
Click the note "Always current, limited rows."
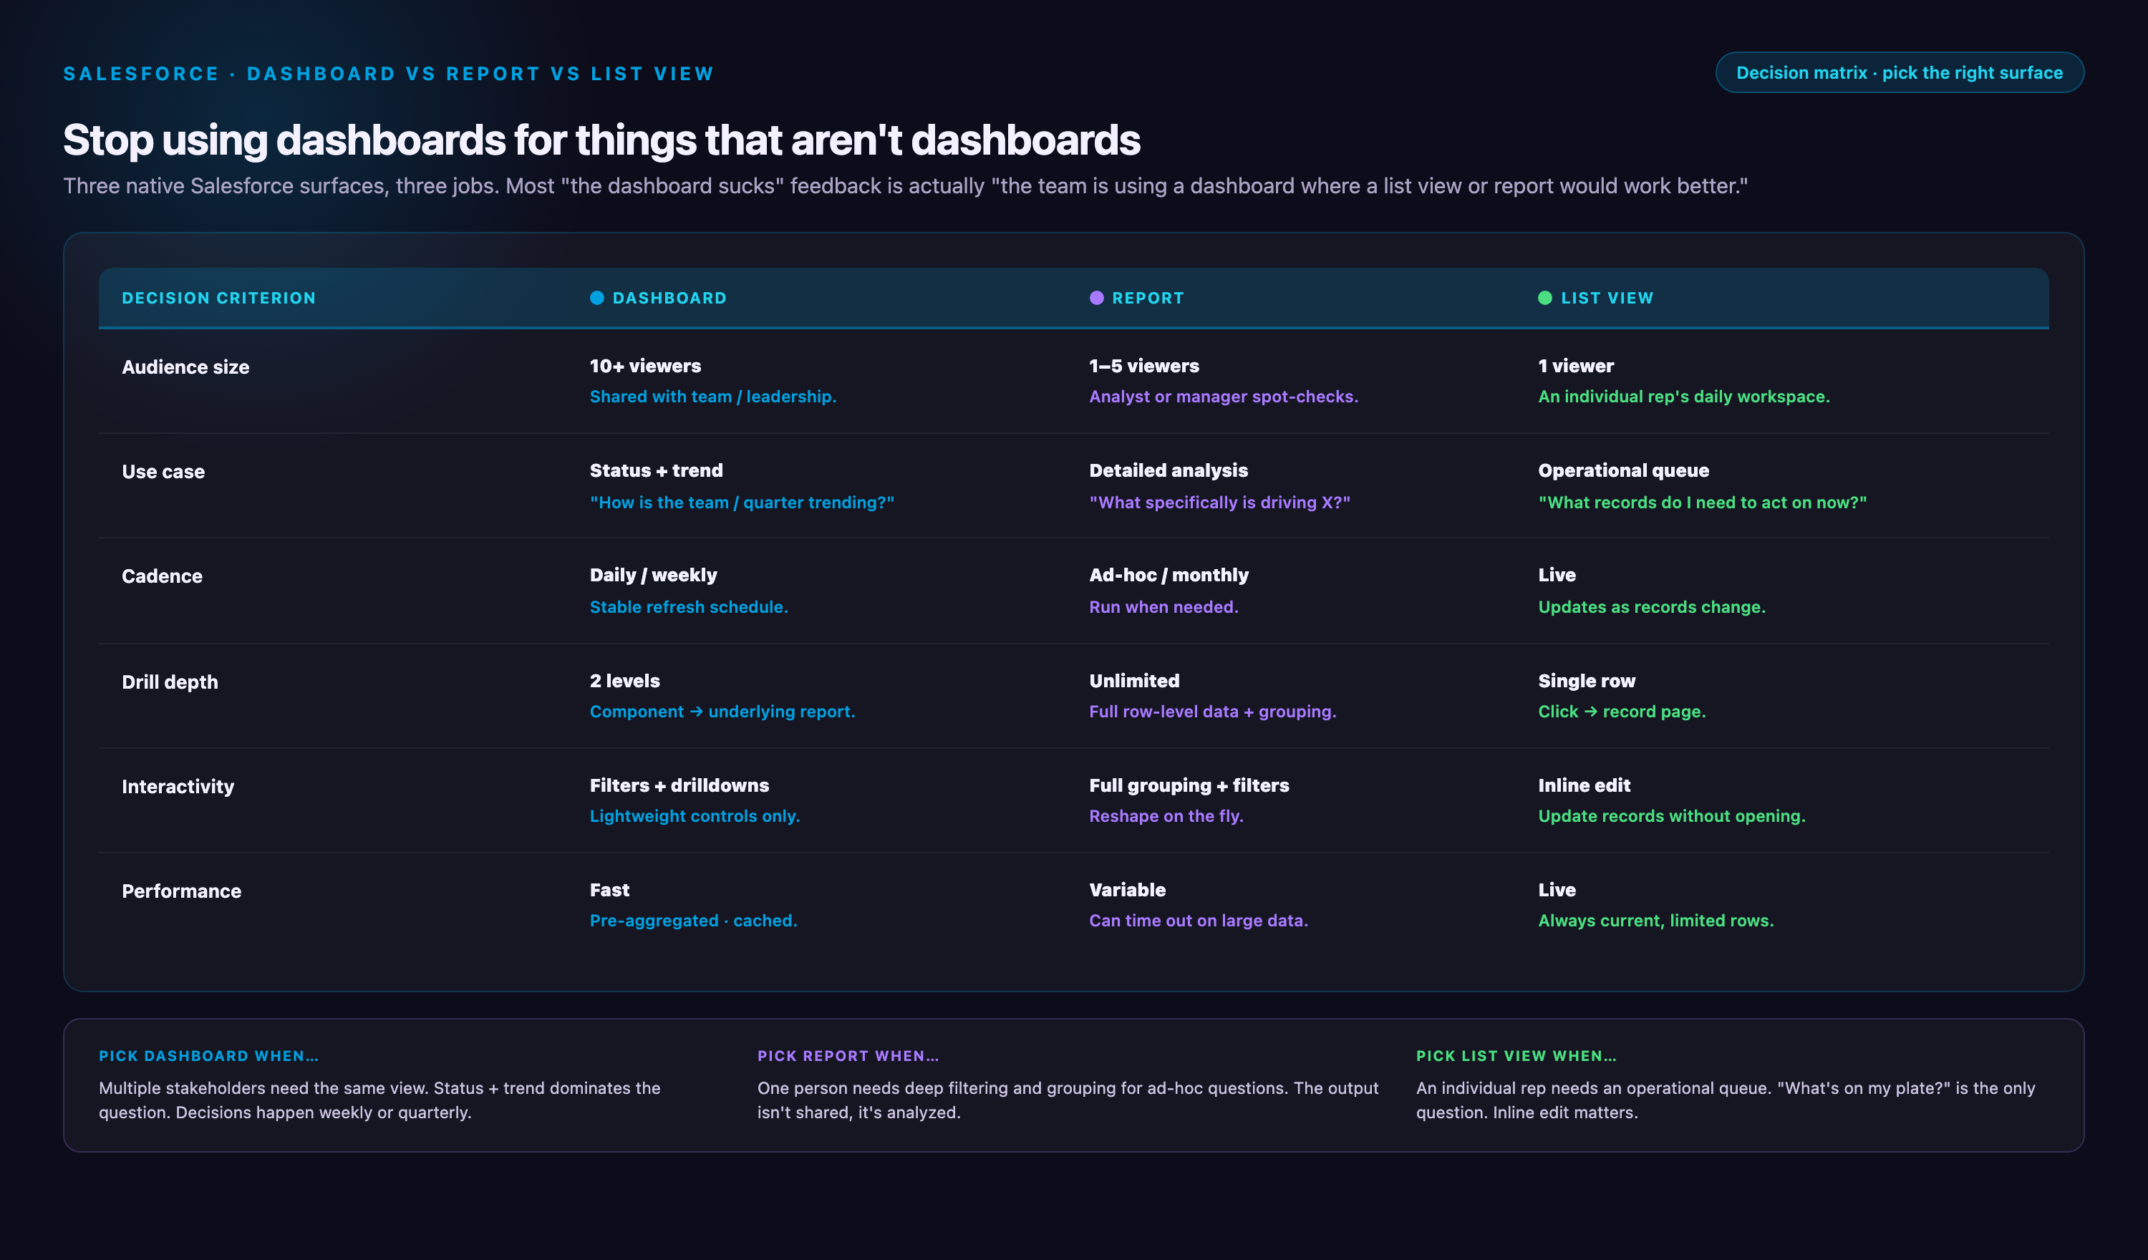pos(1655,921)
